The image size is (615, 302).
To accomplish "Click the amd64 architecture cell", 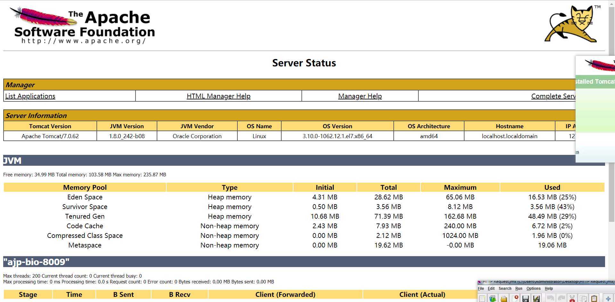I will 429,136.
